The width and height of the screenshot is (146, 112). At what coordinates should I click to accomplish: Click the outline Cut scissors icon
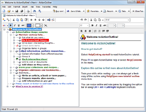(13, 20)
